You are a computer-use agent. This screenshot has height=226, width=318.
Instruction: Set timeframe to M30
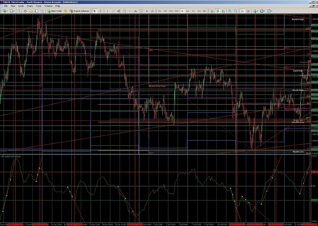coord(177,11)
